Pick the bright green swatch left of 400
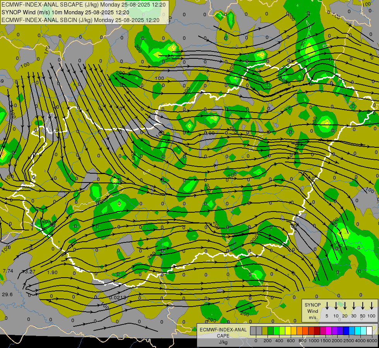The image size is (379, 348). tap(276, 331)
